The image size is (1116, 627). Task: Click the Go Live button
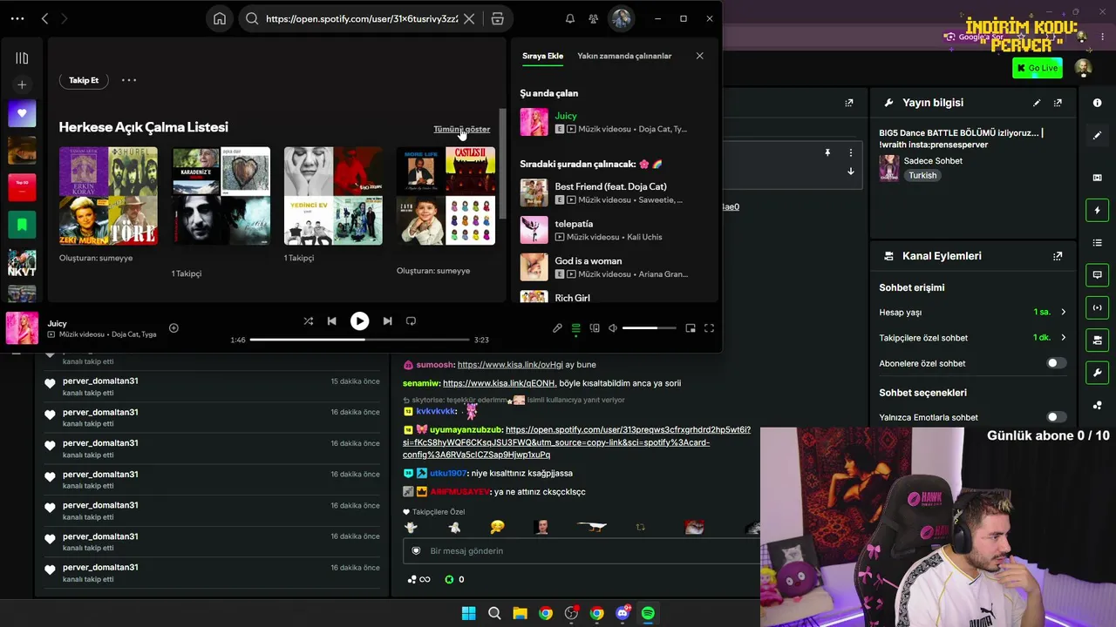point(1038,68)
